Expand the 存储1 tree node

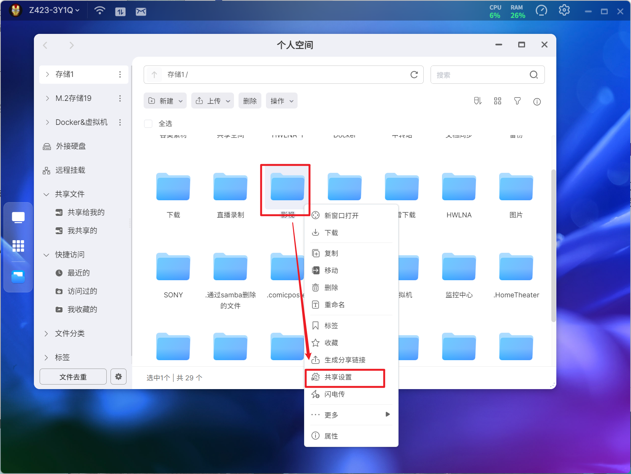47,74
